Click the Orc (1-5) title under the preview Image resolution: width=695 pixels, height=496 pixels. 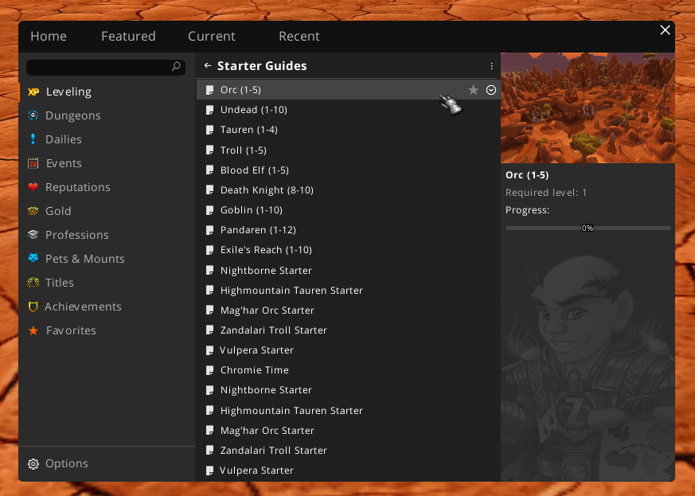point(527,175)
